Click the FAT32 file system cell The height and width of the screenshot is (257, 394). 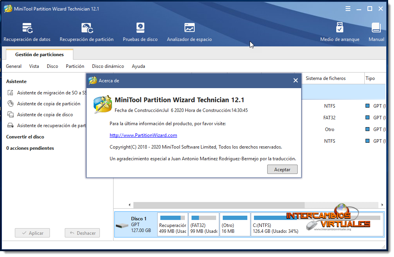tap(329, 117)
